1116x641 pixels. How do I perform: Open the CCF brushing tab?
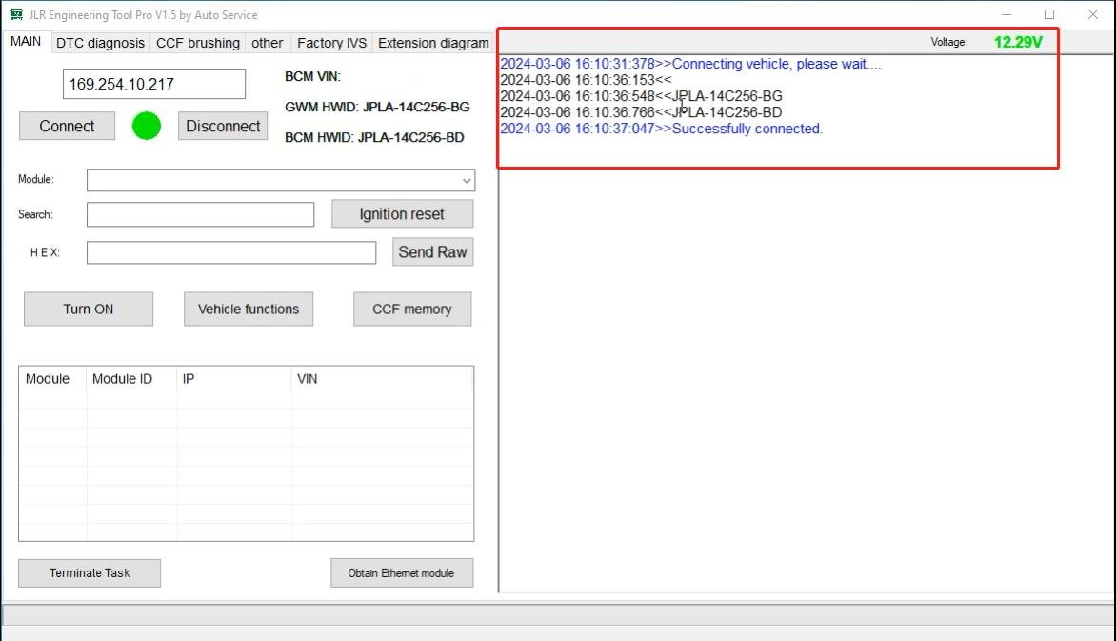(198, 43)
